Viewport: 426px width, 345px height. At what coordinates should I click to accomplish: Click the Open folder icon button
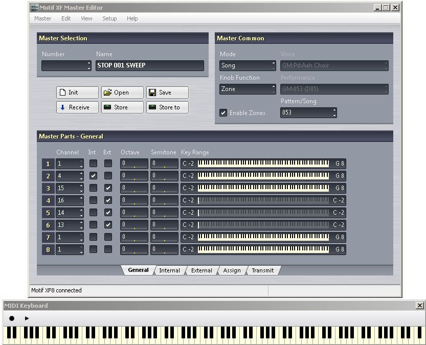pos(122,93)
